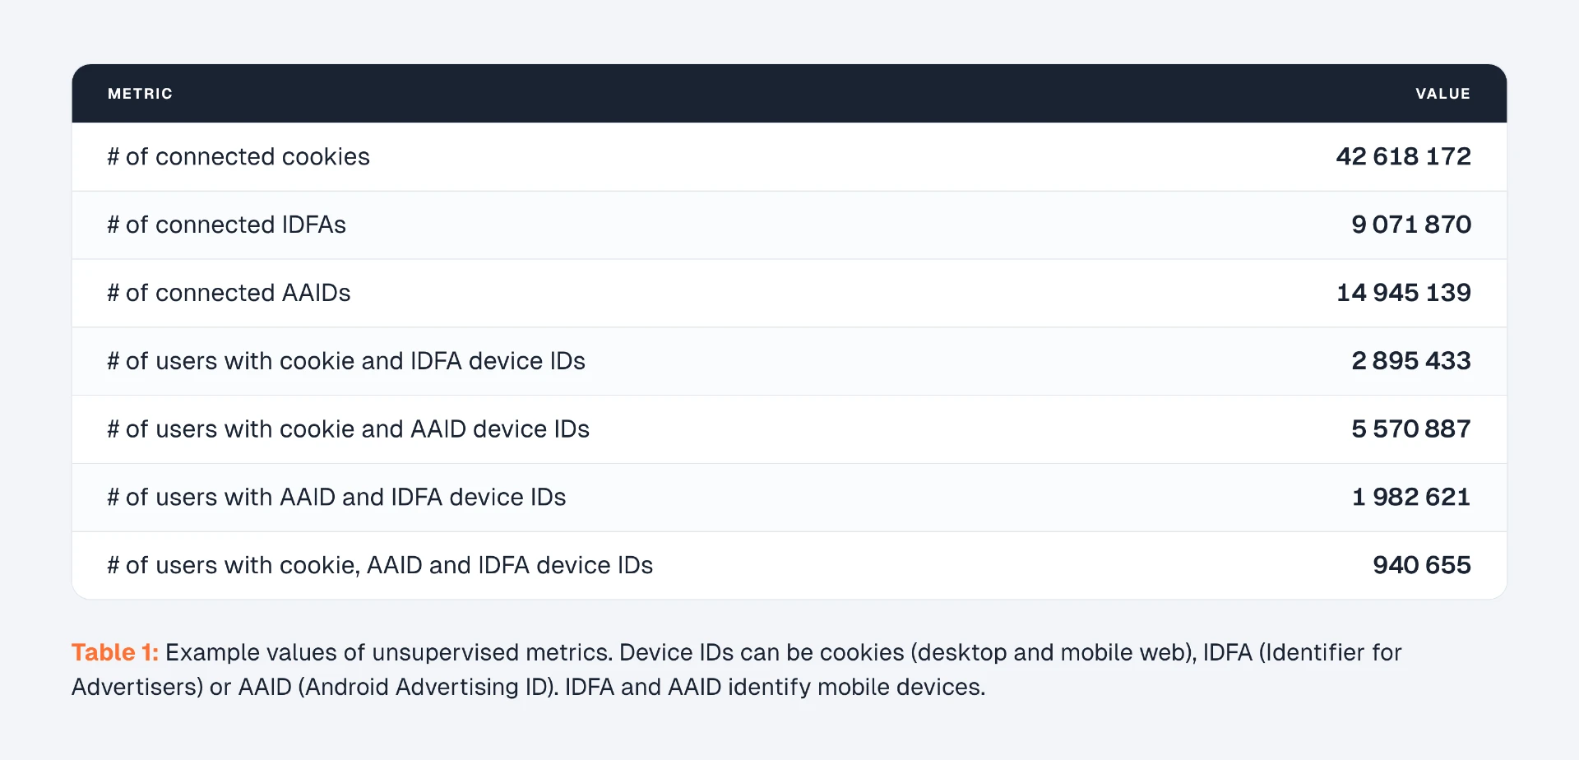Select the AAID and IDFA device IDs row
The height and width of the screenshot is (760, 1579).
789,498
